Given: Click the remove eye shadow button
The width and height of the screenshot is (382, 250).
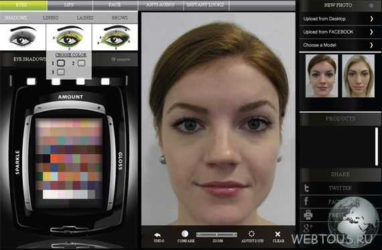Looking at the screenshot, I should 121,60.
